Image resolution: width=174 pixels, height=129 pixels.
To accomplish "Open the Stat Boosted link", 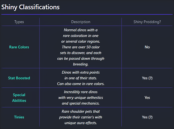I will pos(19,78).
